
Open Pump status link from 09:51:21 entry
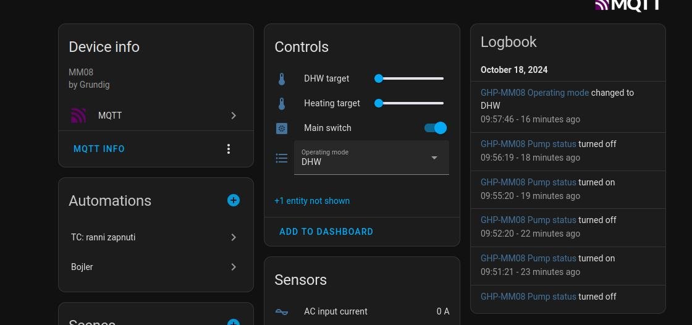[x=528, y=258]
